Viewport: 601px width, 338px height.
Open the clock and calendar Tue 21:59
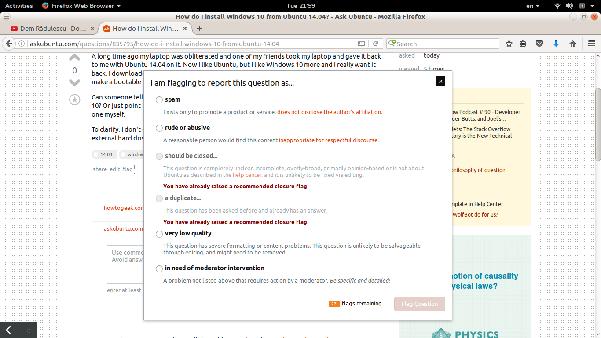[300, 6]
